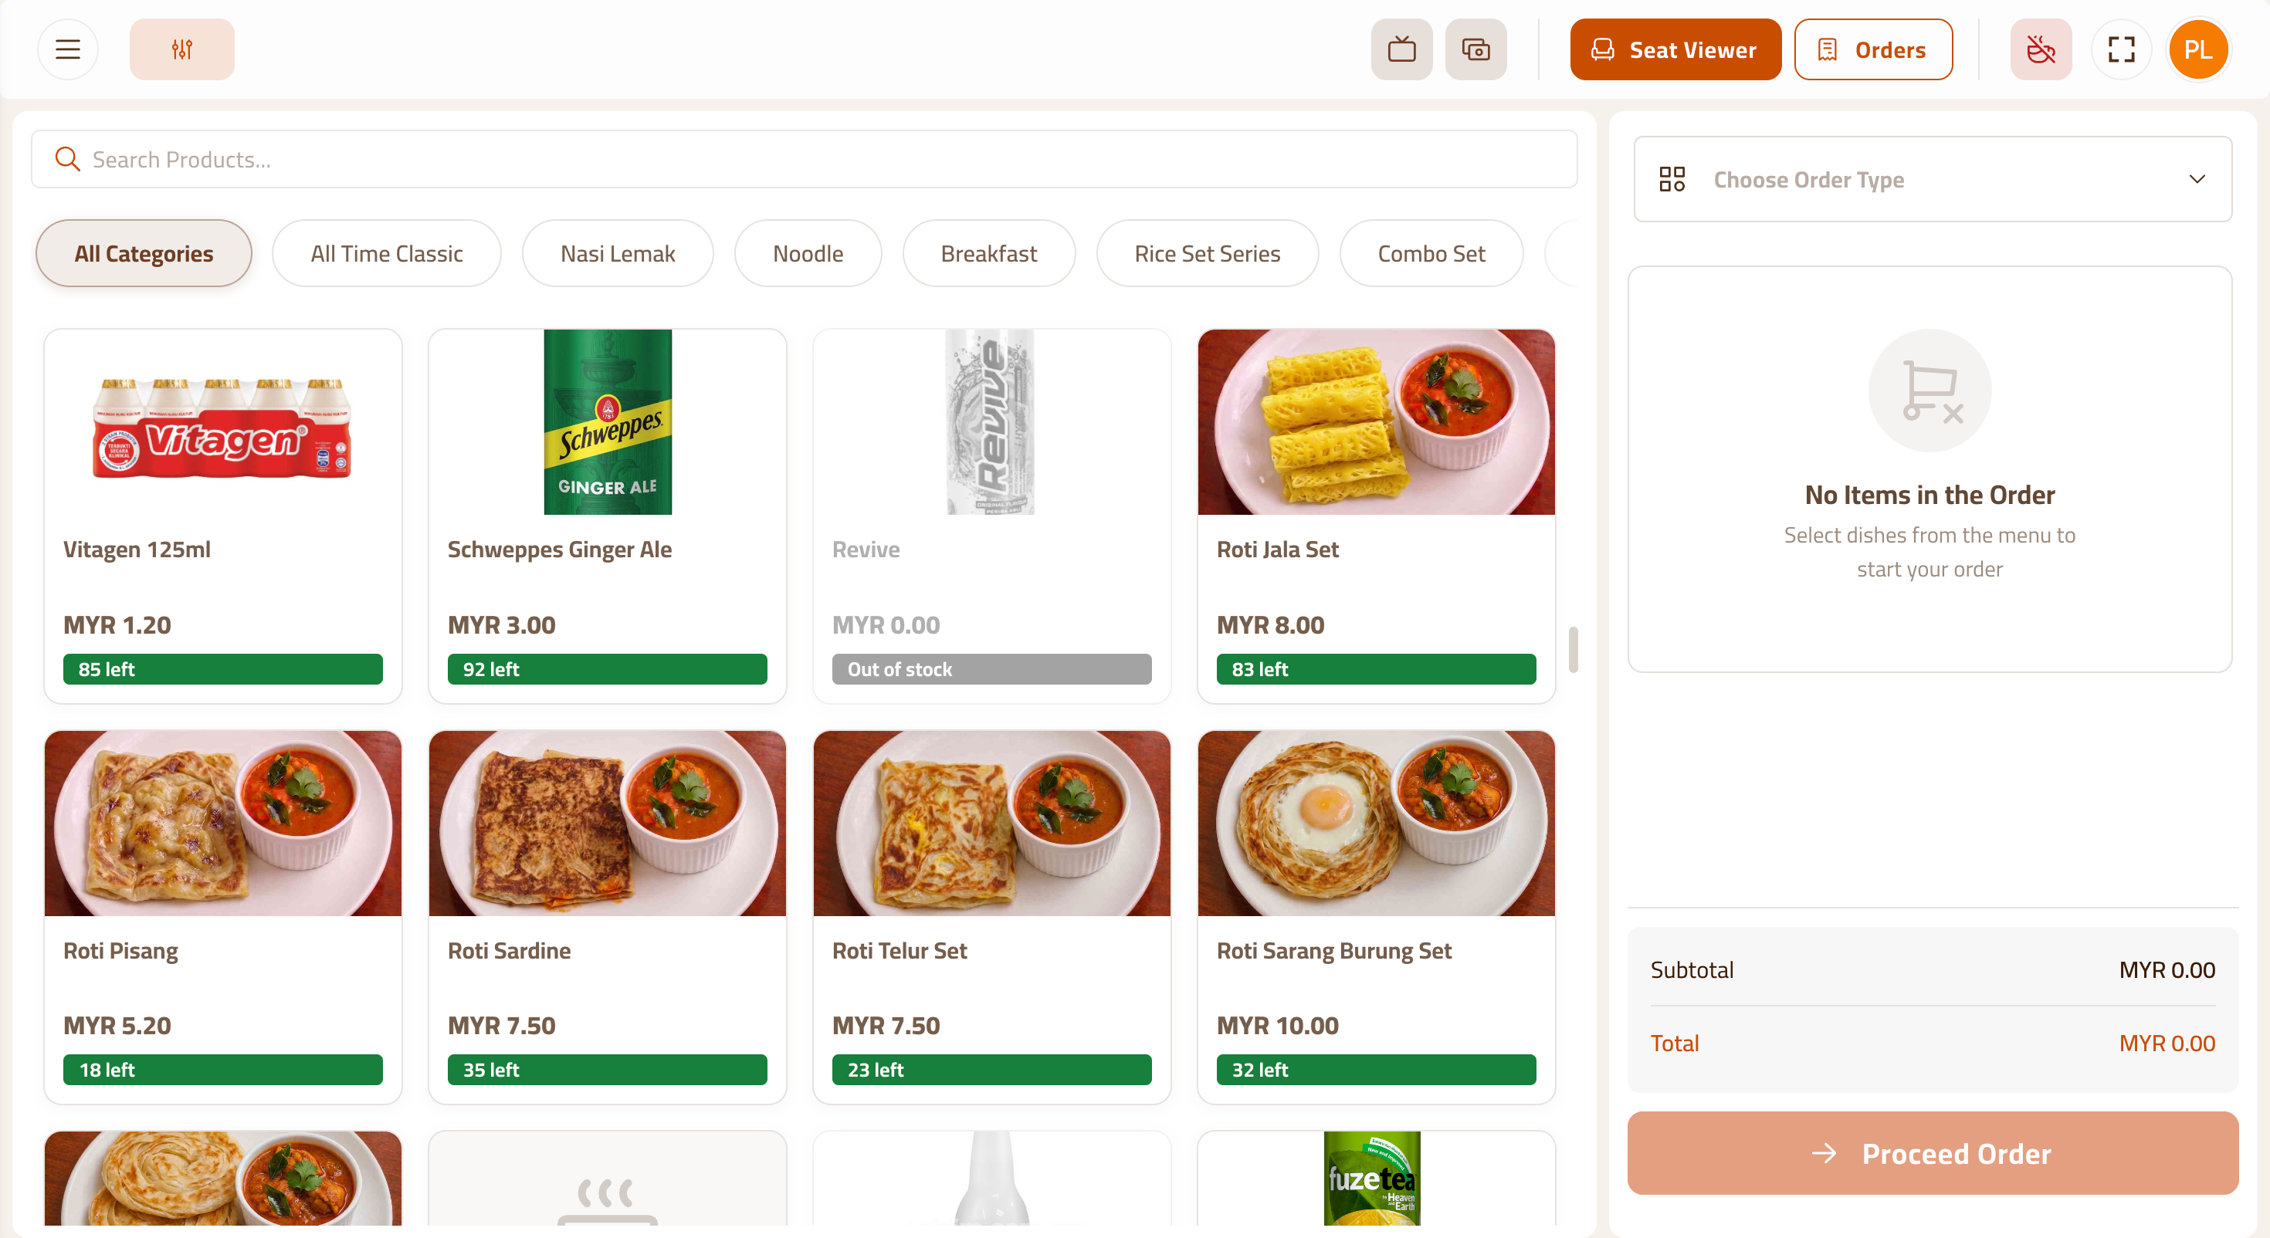Click the TV display icon button

[x=1401, y=49]
